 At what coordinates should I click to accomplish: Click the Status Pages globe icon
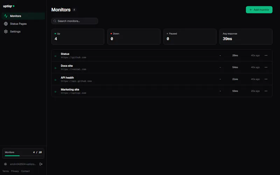(6, 24)
